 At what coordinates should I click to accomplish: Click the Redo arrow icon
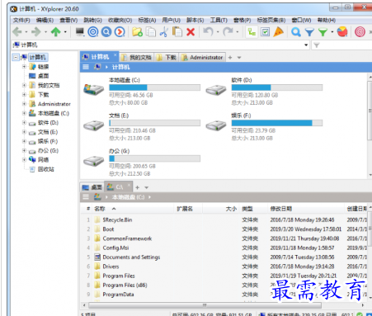click(x=228, y=32)
